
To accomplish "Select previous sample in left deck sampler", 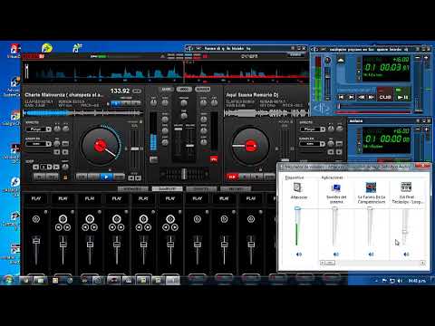I will coord(57,152).
